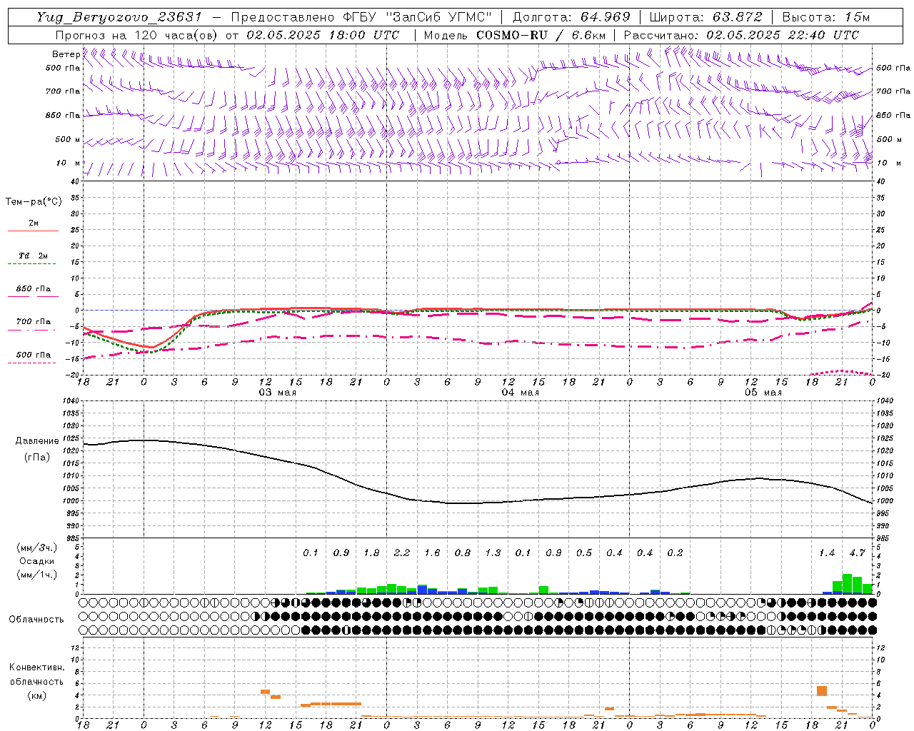This screenshot has height=731, width=914.
Task: Select the 1.4 precipitation value
Action: click(x=827, y=553)
